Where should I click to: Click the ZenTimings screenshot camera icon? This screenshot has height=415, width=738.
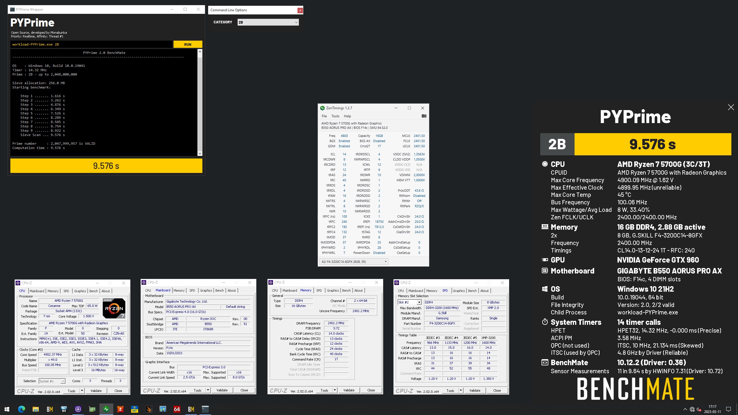[x=424, y=116]
